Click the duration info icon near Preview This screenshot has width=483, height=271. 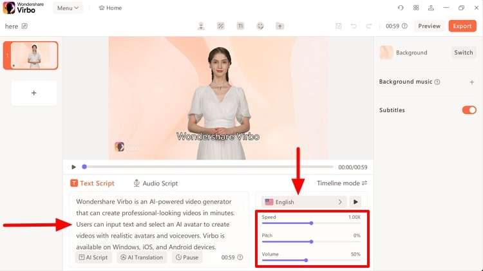point(405,26)
